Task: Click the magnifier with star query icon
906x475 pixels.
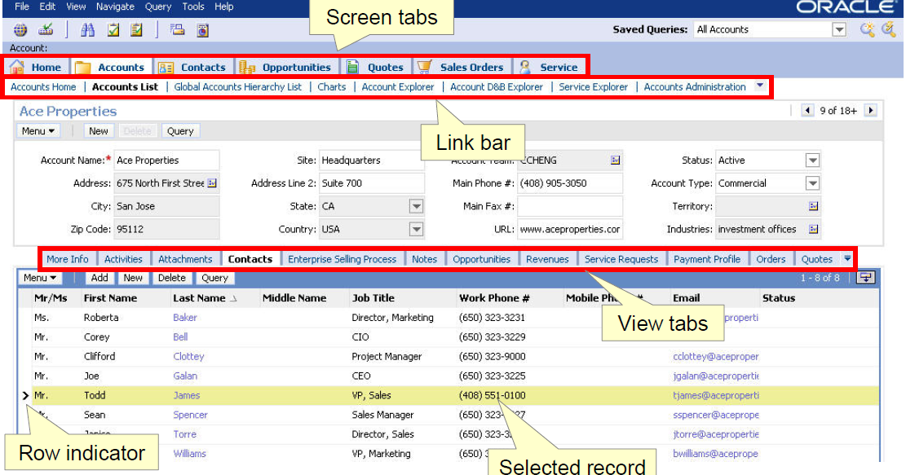Action: (x=868, y=29)
